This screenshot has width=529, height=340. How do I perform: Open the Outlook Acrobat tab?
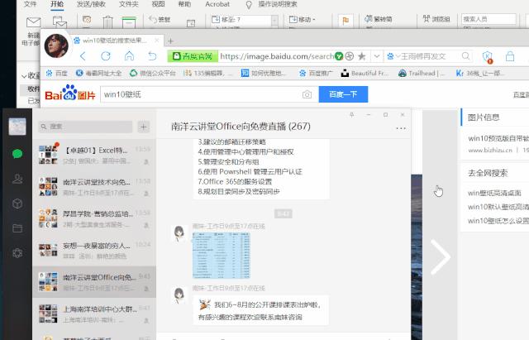pos(217,4)
